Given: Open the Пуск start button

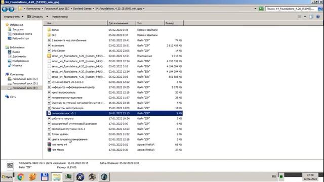Looking at the screenshot, I should pos(7,177).
